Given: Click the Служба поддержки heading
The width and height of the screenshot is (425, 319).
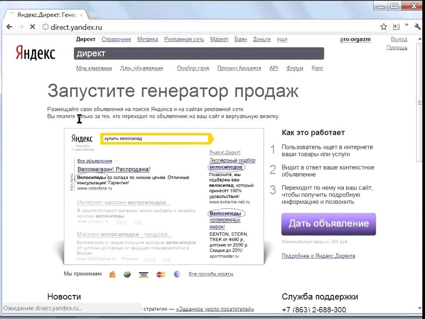Looking at the screenshot, I should pos(320,296).
